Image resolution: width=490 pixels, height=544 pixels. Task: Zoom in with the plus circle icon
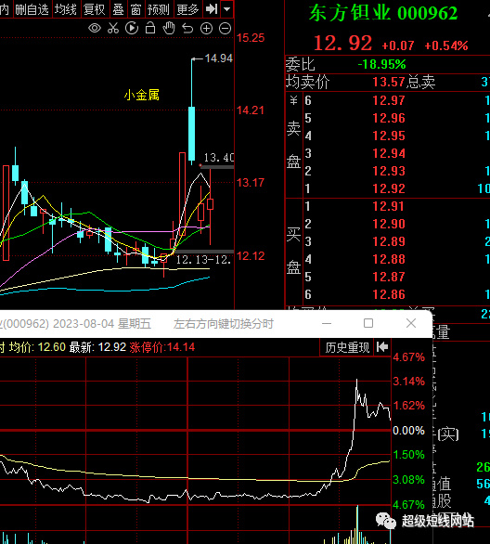(206, 28)
